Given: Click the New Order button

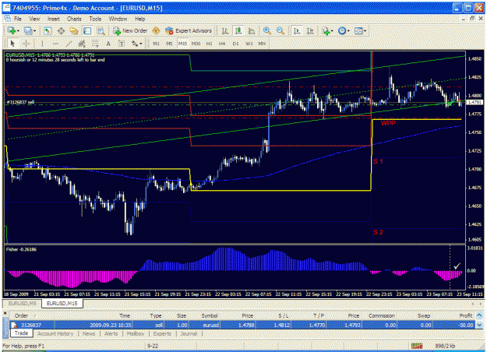Looking at the screenshot, I should point(130,30).
